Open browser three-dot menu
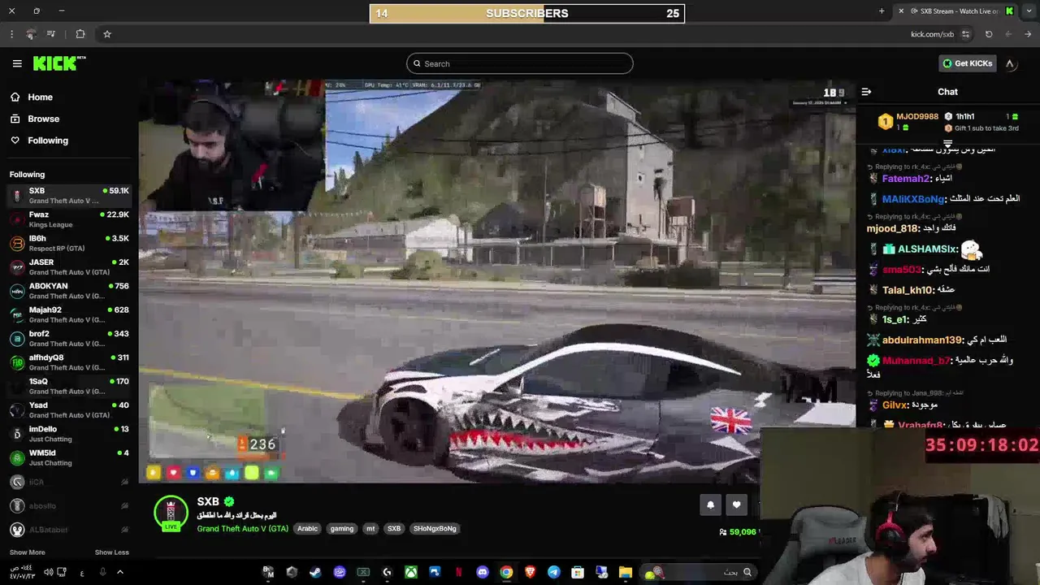The width and height of the screenshot is (1040, 585). click(11, 34)
